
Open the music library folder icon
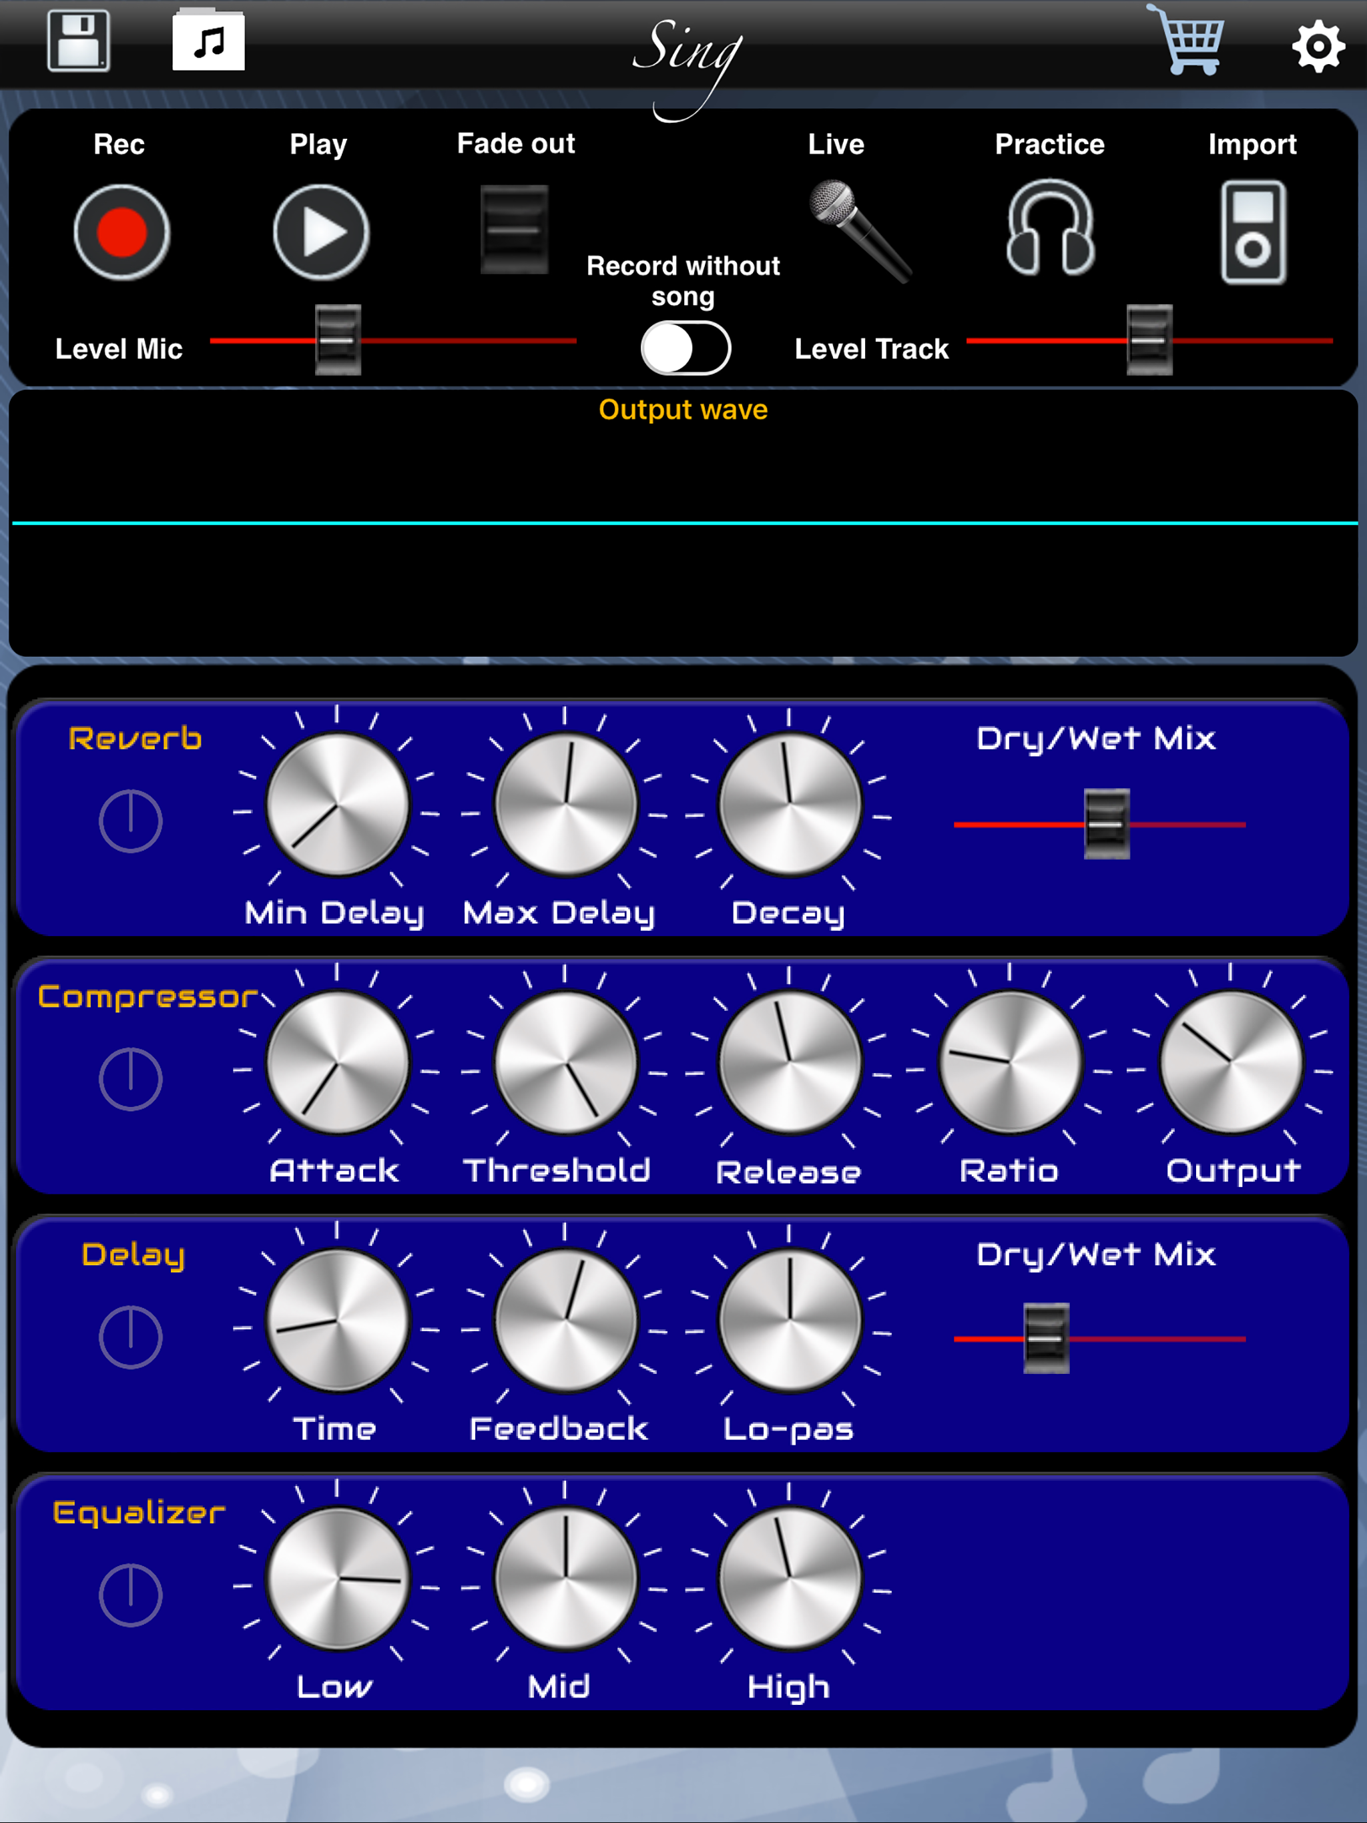pos(209,41)
